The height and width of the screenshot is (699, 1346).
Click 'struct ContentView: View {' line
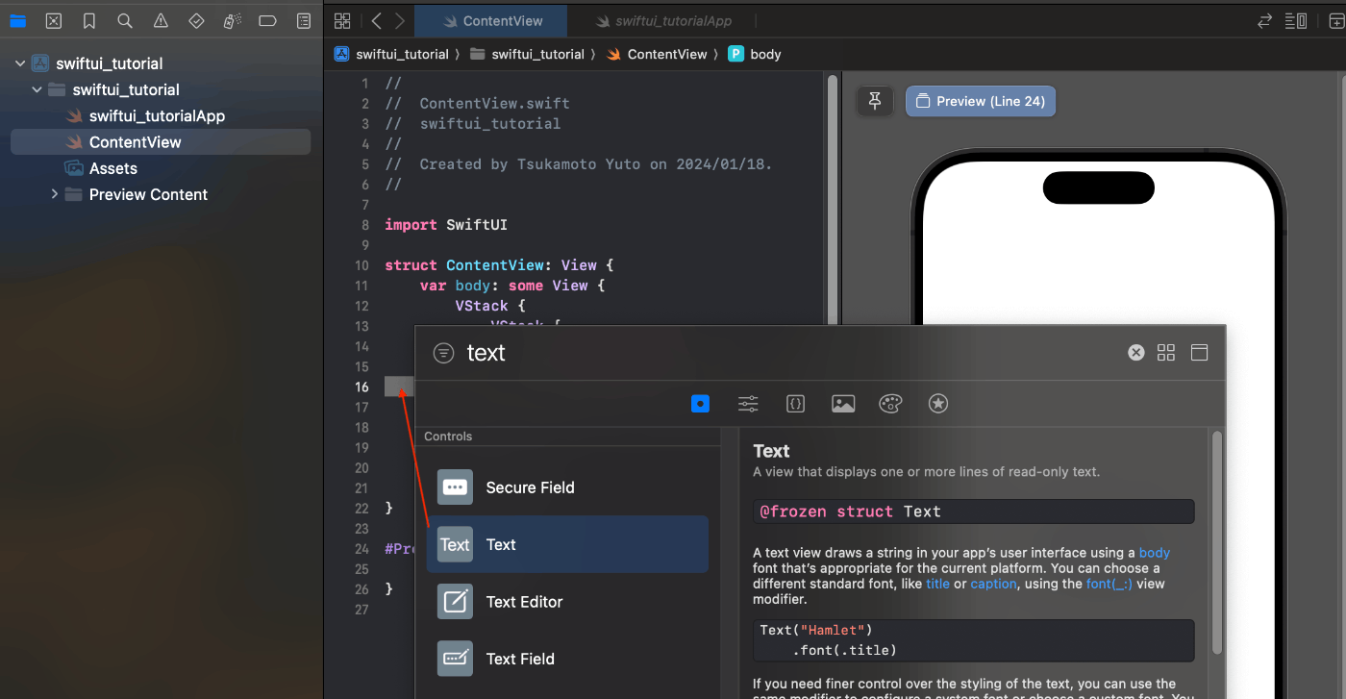(499, 265)
